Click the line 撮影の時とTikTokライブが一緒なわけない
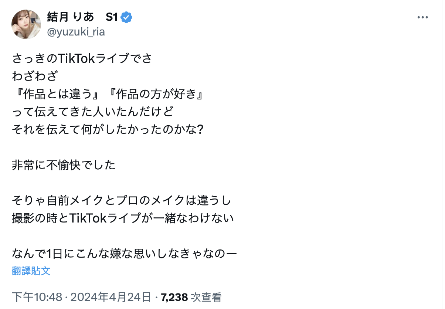Screen dimensions: 445x309 point(123,218)
